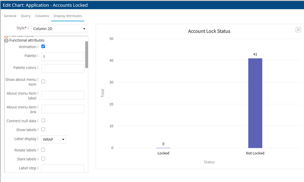This screenshot has height=182, width=304.
Task: Open the Style dropdown showing Column 2D
Action: click(60, 29)
